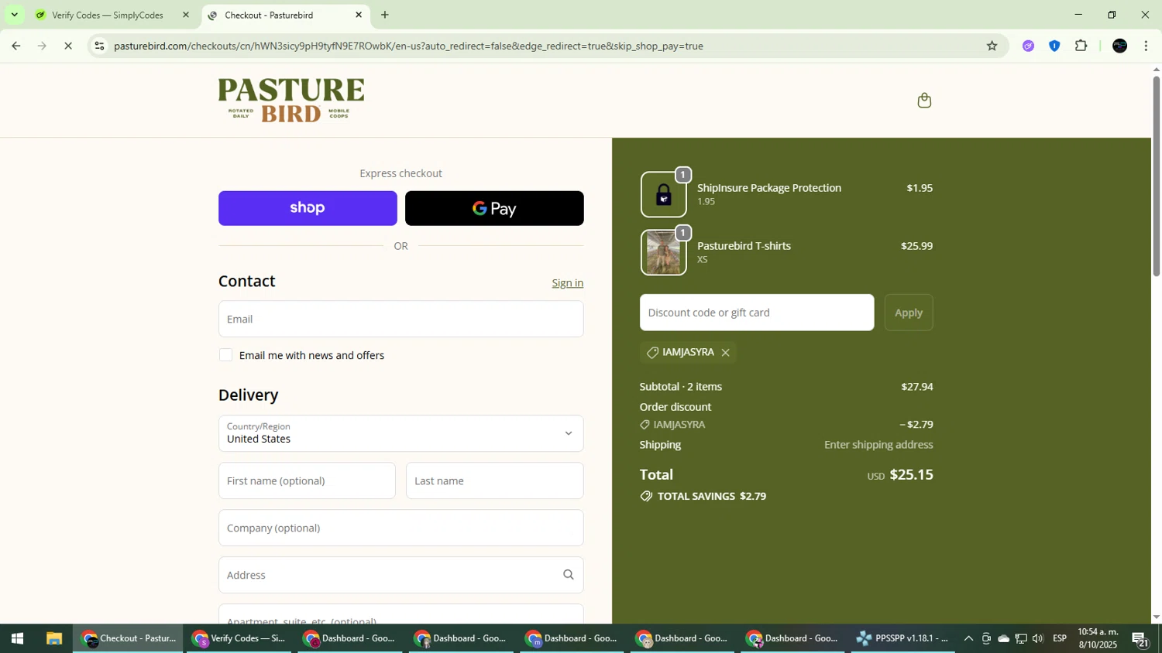
Task: Open the volume speaker tray icon
Action: point(1038,638)
